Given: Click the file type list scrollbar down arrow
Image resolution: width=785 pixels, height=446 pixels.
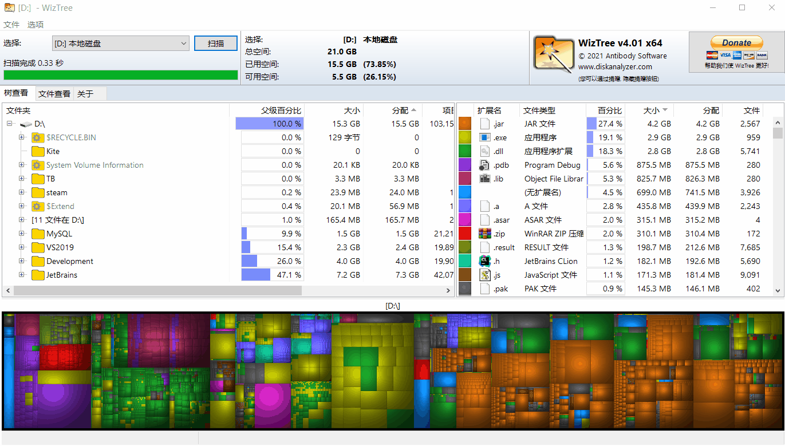Looking at the screenshot, I should pyautogui.click(x=778, y=291).
